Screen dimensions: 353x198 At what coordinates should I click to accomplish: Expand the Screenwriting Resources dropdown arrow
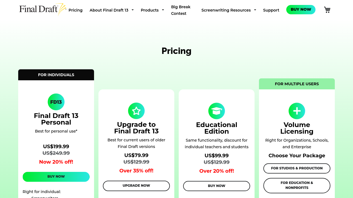255,10
